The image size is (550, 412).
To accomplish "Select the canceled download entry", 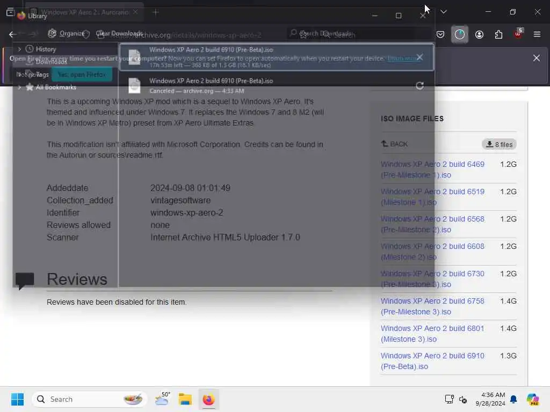I will pyautogui.click(x=277, y=85).
